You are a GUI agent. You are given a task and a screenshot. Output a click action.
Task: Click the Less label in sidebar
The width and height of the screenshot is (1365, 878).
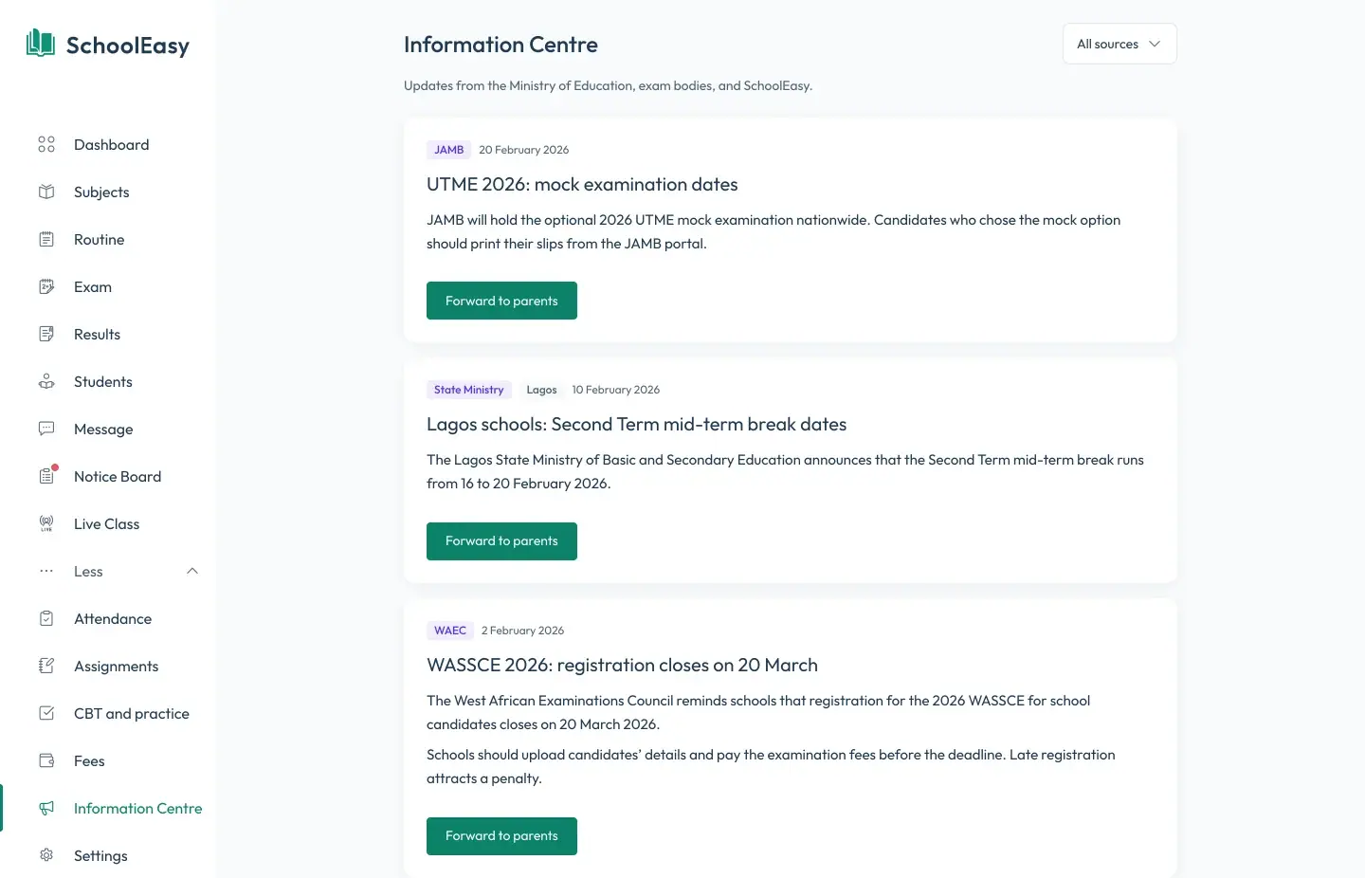[x=88, y=571]
